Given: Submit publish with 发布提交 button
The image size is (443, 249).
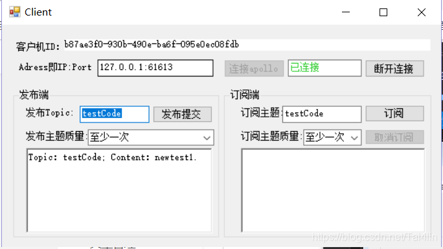Looking at the screenshot, I should coord(183,114).
